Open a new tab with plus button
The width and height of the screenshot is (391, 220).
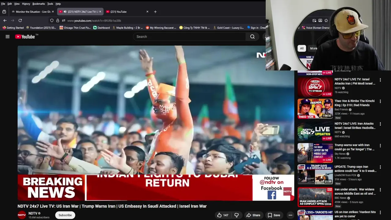(x=155, y=12)
